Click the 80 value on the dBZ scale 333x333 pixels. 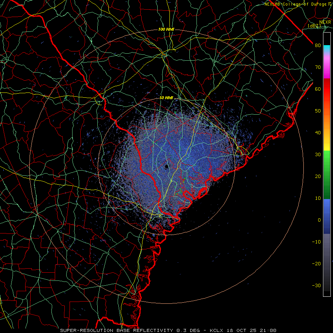[318, 46]
